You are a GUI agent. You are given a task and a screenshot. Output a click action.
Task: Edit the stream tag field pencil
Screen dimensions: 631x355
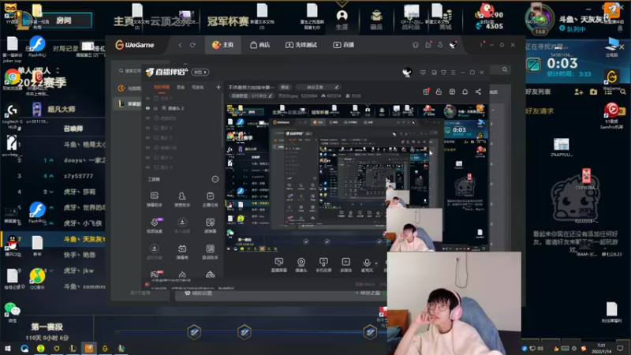click(x=337, y=87)
